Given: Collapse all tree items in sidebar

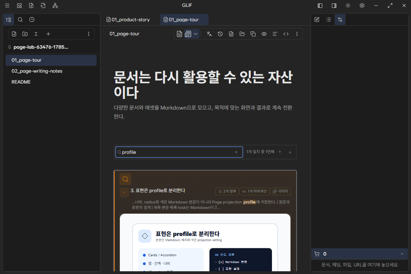Looking at the screenshot, I should (36, 34).
